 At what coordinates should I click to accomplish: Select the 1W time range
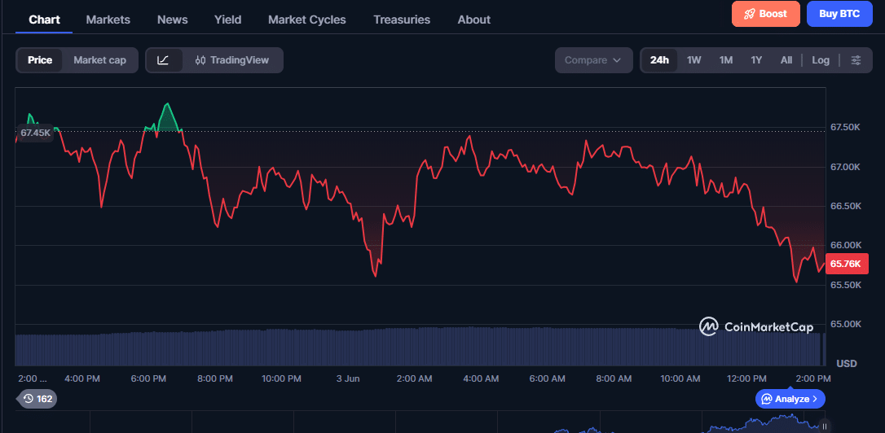693,60
